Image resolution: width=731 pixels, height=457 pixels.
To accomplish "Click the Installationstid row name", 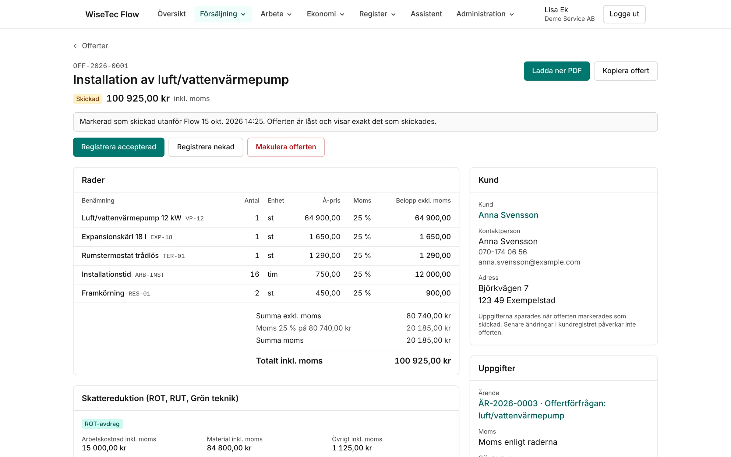I will (x=106, y=275).
